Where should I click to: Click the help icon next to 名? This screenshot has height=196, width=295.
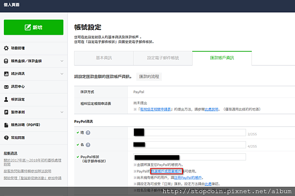click(x=88, y=145)
